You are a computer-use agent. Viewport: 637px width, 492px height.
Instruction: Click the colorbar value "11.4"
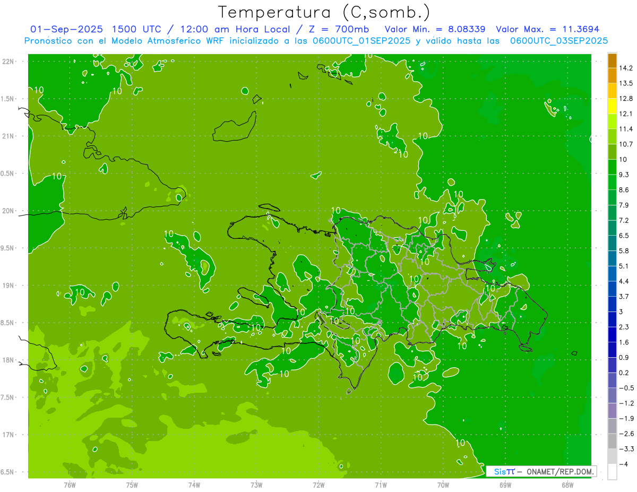[626, 129]
